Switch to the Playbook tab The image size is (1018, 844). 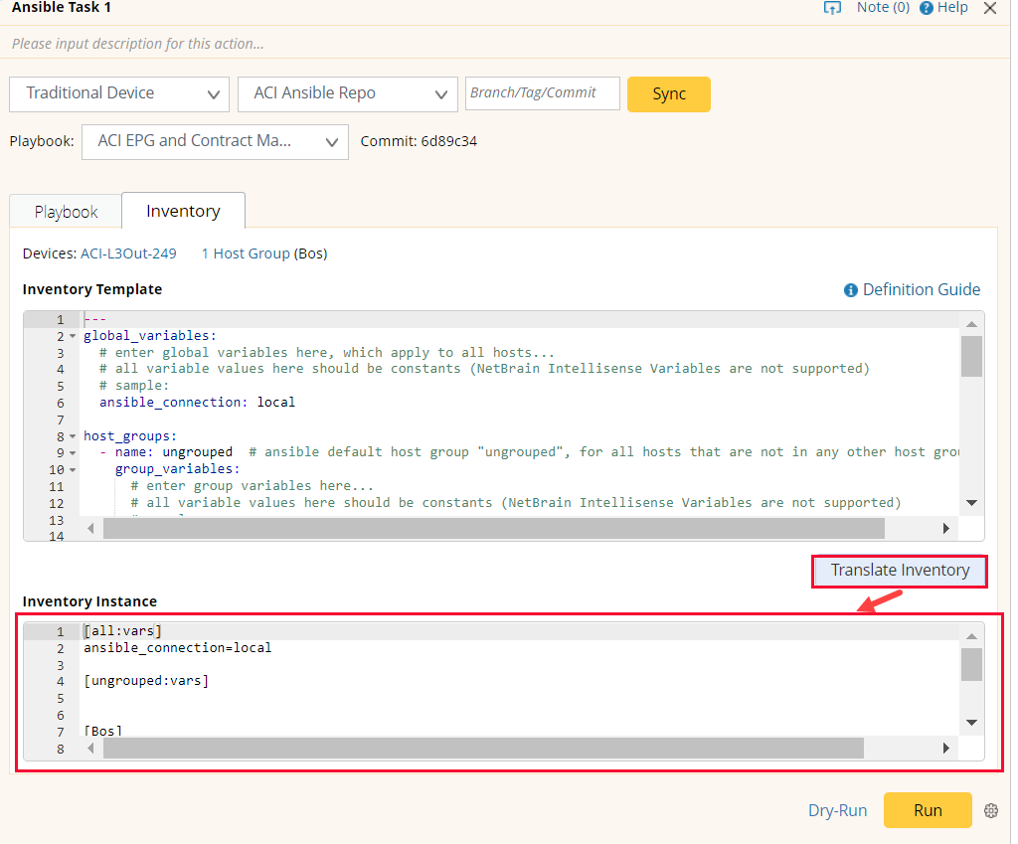click(66, 212)
